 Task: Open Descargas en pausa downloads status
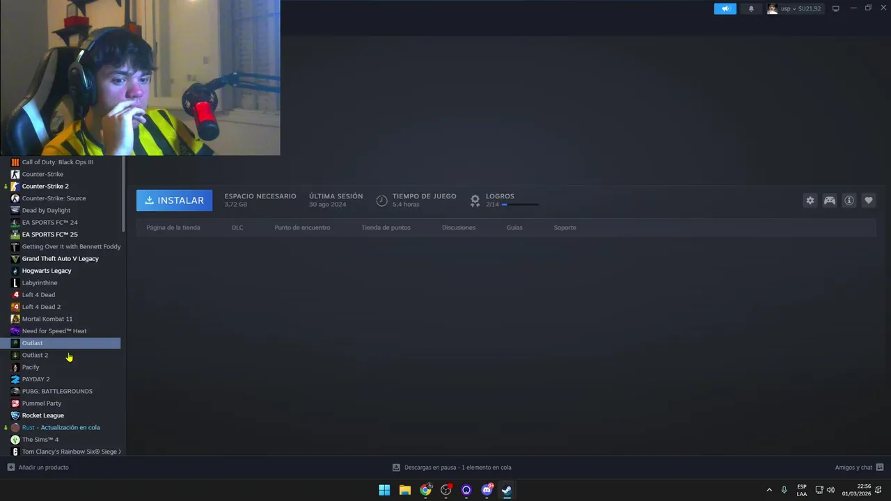[x=452, y=468]
